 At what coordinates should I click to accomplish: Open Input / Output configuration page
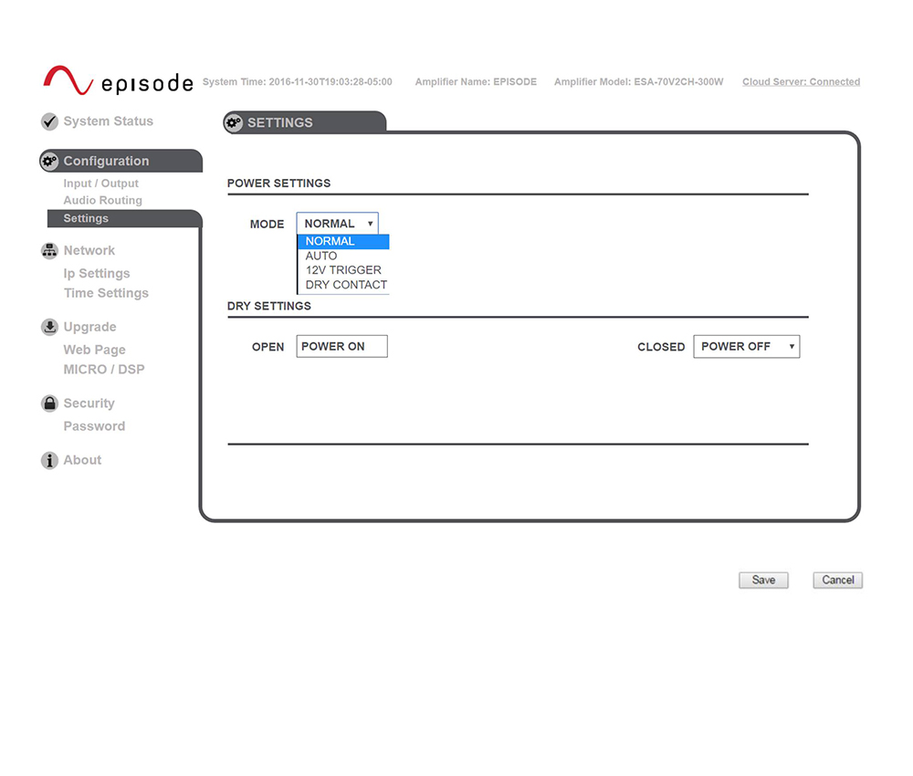(100, 184)
